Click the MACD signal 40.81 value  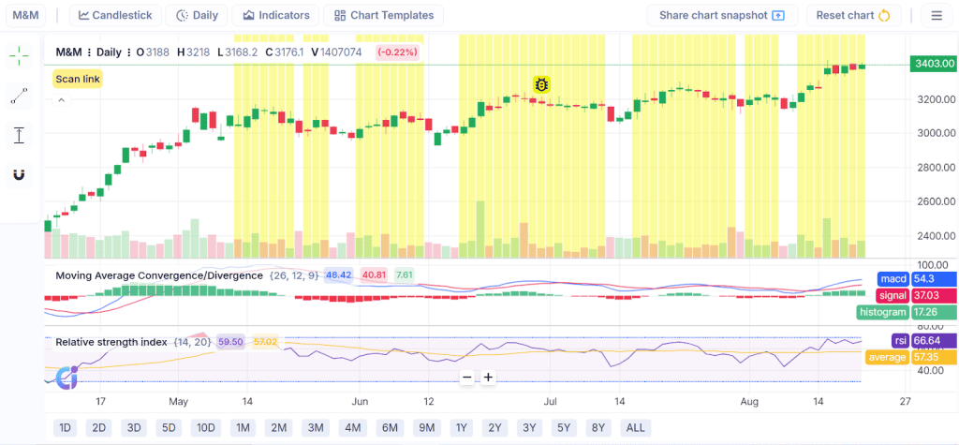tap(373, 275)
